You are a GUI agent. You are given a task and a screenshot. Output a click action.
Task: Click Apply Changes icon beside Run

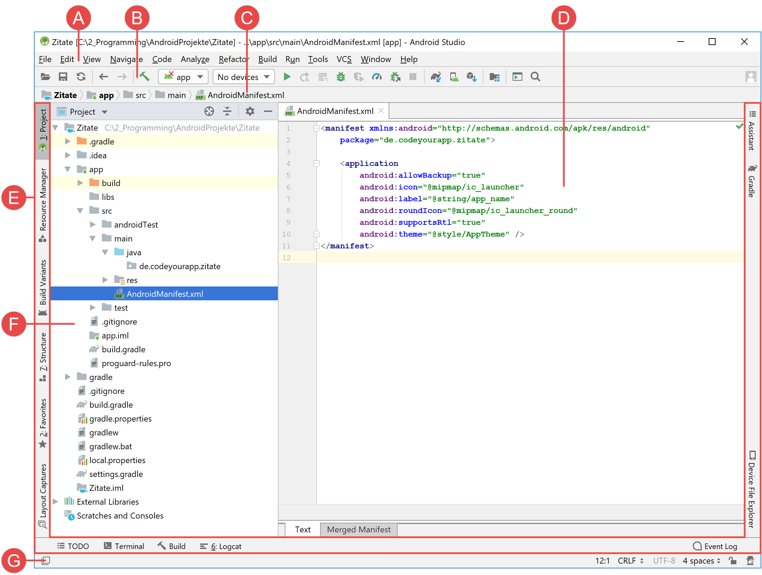(305, 77)
